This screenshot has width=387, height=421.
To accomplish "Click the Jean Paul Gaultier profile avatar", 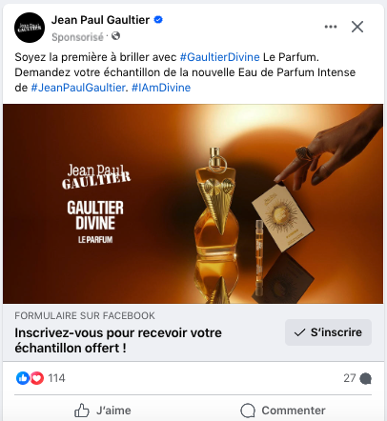I will (x=30, y=28).
